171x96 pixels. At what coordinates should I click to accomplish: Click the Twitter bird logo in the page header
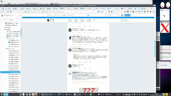tap(88, 15)
